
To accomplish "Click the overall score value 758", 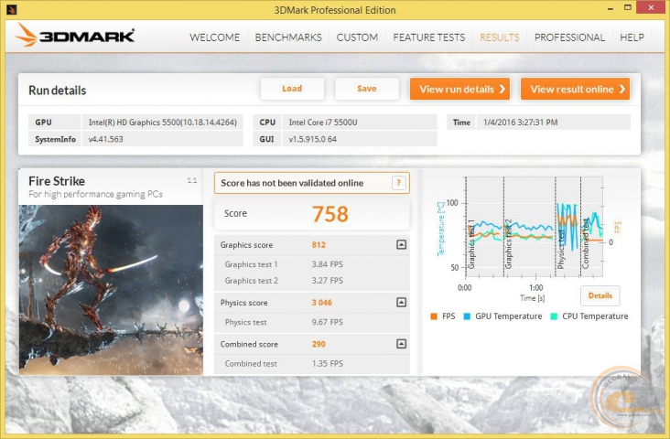I will coord(330,214).
